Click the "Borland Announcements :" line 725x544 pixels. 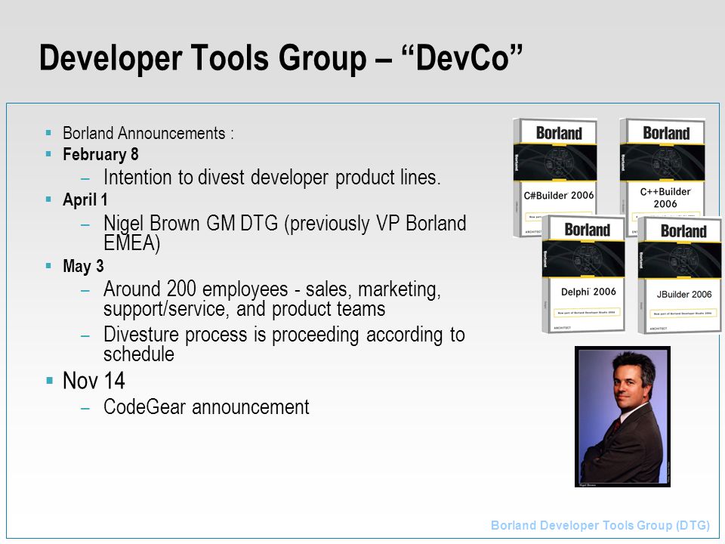tap(148, 133)
